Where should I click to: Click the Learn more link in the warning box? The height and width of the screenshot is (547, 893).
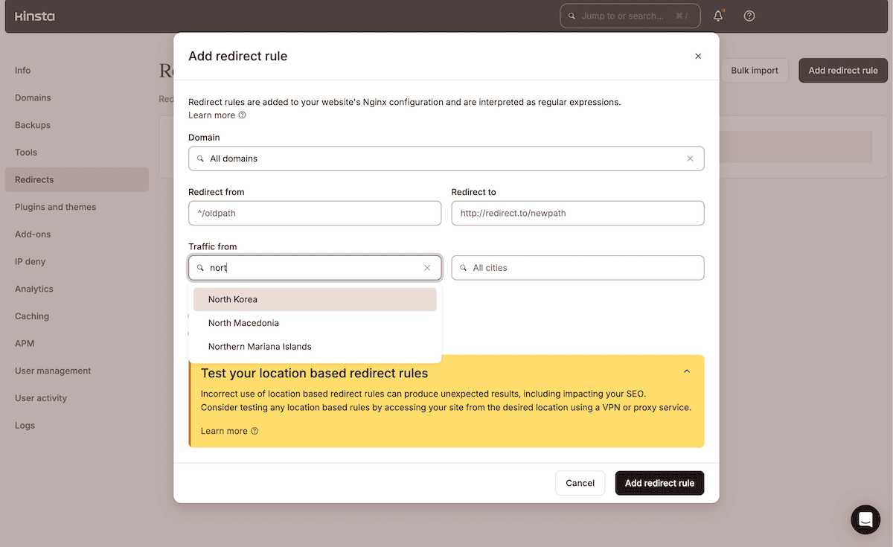224,430
